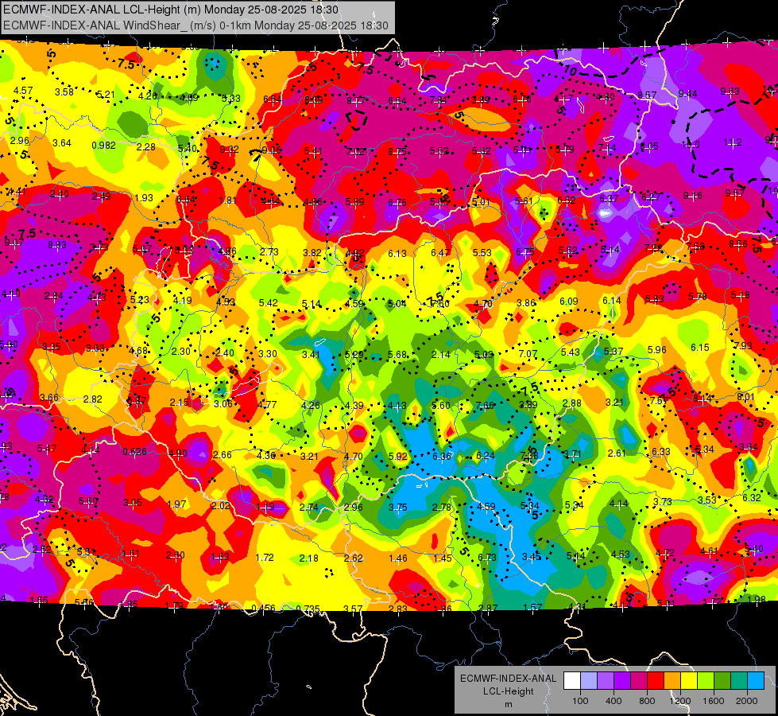Click the wind shear value 6.33
The height and width of the screenshot is (716, 778).
(x=661, y=451)
